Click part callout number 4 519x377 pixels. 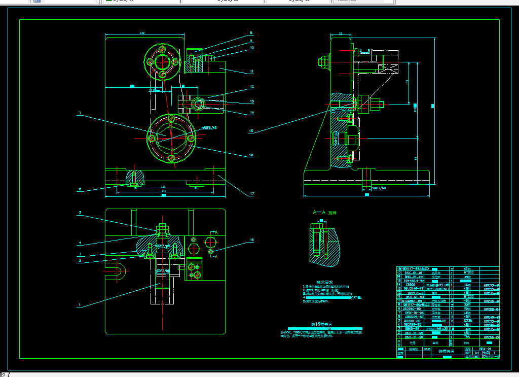(80, 243)
